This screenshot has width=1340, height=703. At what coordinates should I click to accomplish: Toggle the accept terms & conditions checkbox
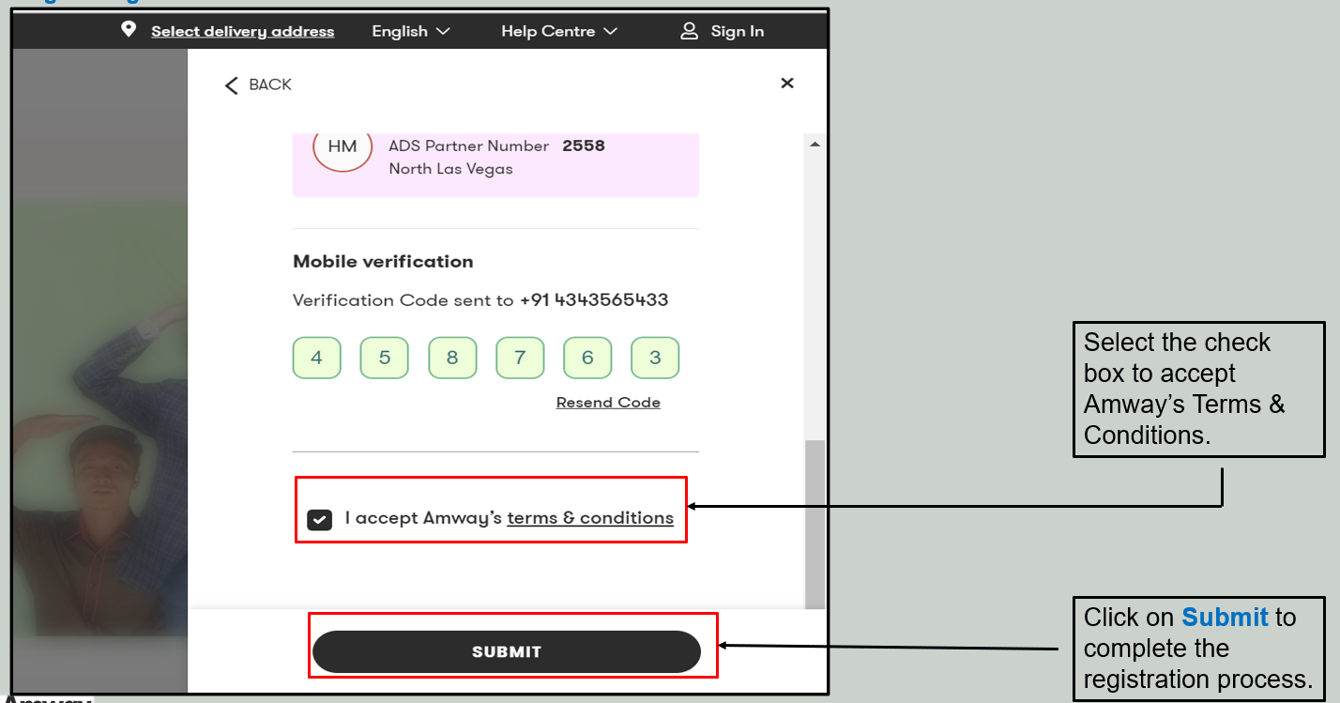[x=319, y=519]
